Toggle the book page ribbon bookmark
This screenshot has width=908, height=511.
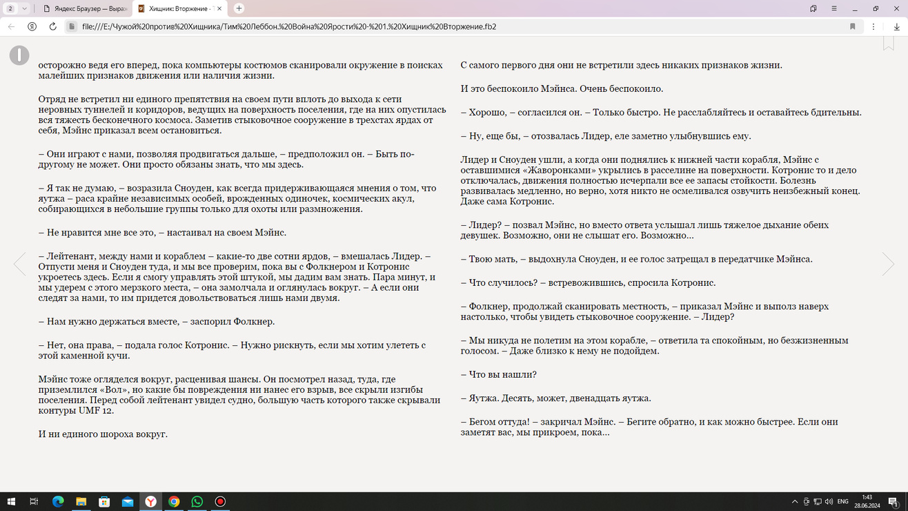(x=889, y=44)
